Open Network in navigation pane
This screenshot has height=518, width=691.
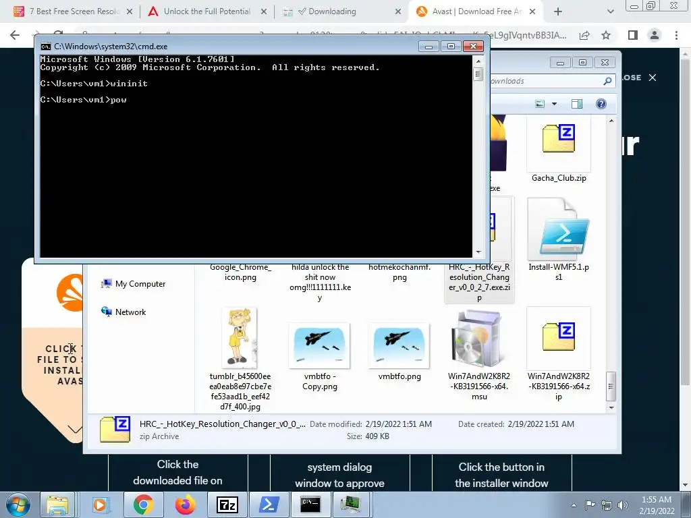click(x=123, y=312)
